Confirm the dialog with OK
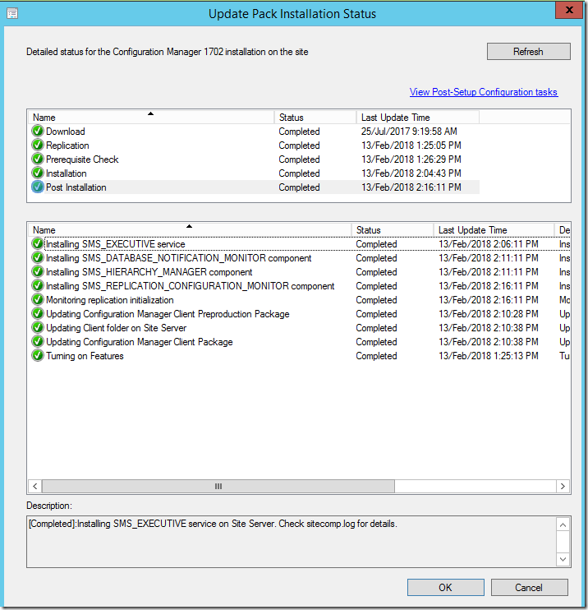This screenshot has width=588, height=610. (x=445, y=588)
